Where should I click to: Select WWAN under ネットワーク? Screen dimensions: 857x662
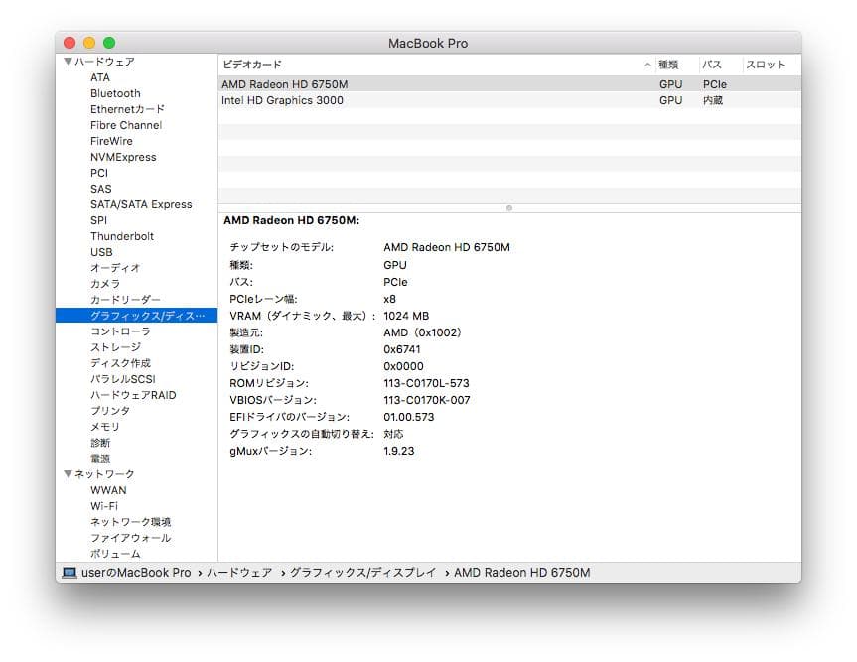(x=108, y=490)
